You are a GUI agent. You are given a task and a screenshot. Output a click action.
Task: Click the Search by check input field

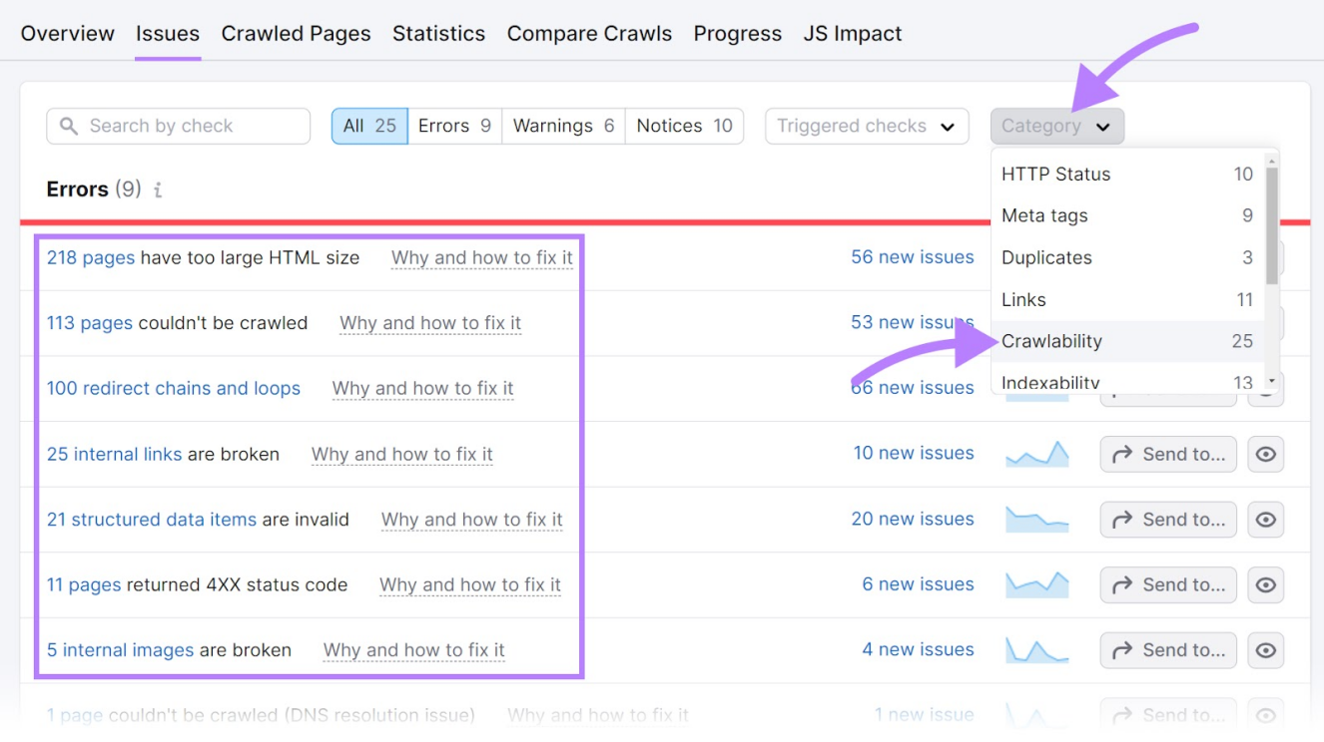pos(190,127)
